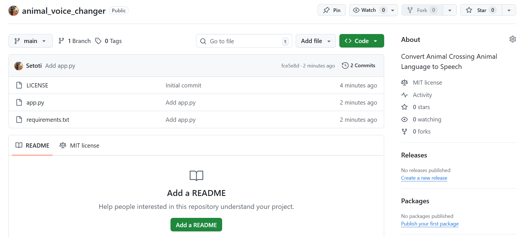This screenshot has width=522, height=237.
Task: Open the main branch selector dropdown
Action: pos(30,41)
